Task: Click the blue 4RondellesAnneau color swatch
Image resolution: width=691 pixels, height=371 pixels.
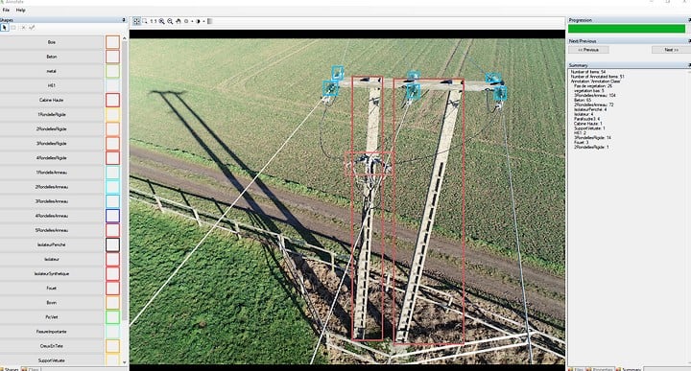Action: (x=112, y=216)
